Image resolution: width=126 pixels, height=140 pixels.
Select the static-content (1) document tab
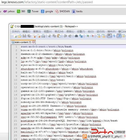[23, 42]
